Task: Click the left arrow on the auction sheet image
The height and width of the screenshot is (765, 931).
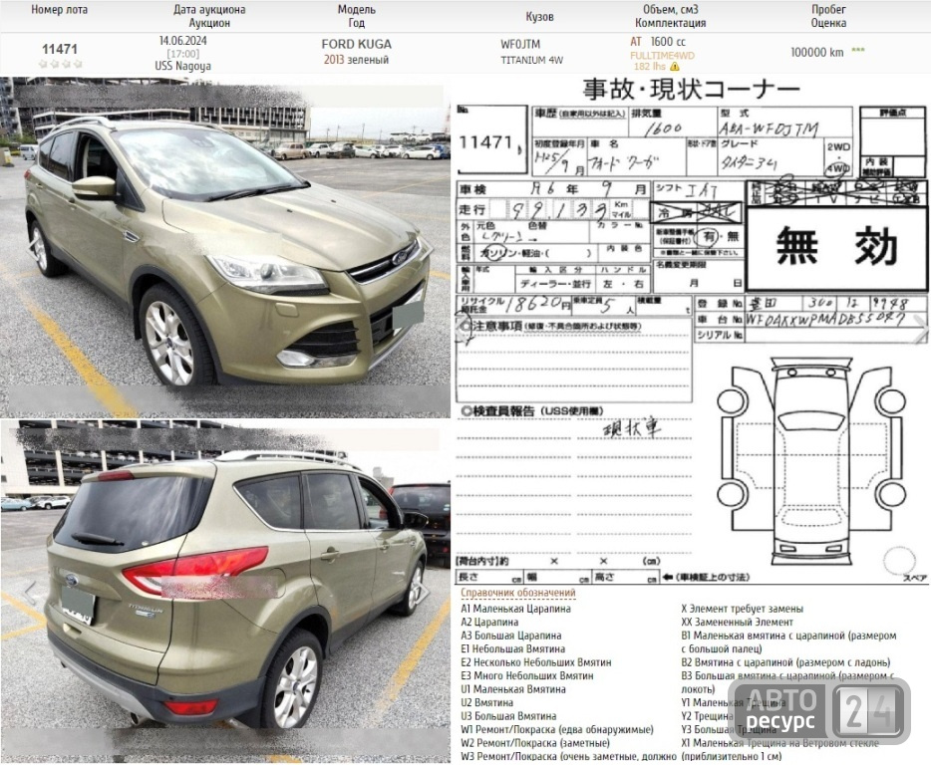Action: tap(464, 328)
